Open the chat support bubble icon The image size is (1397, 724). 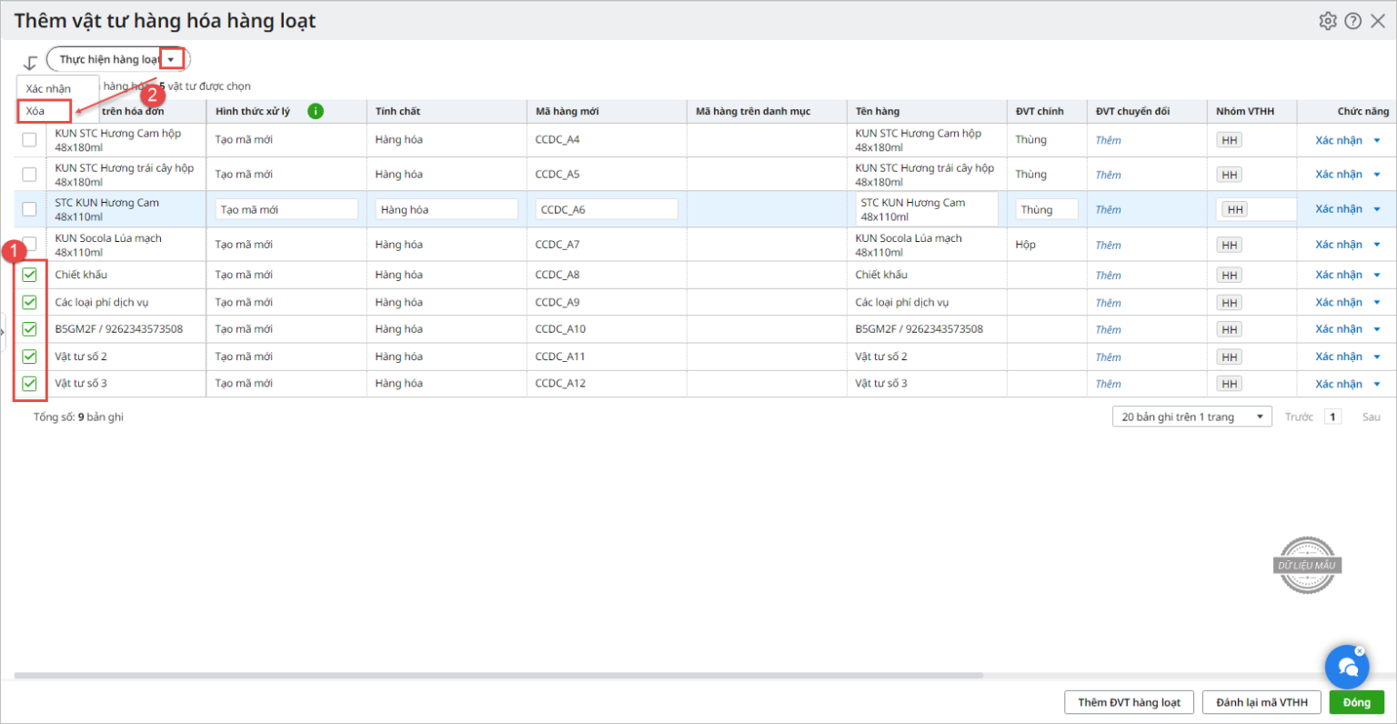[x=1347, y=669]
